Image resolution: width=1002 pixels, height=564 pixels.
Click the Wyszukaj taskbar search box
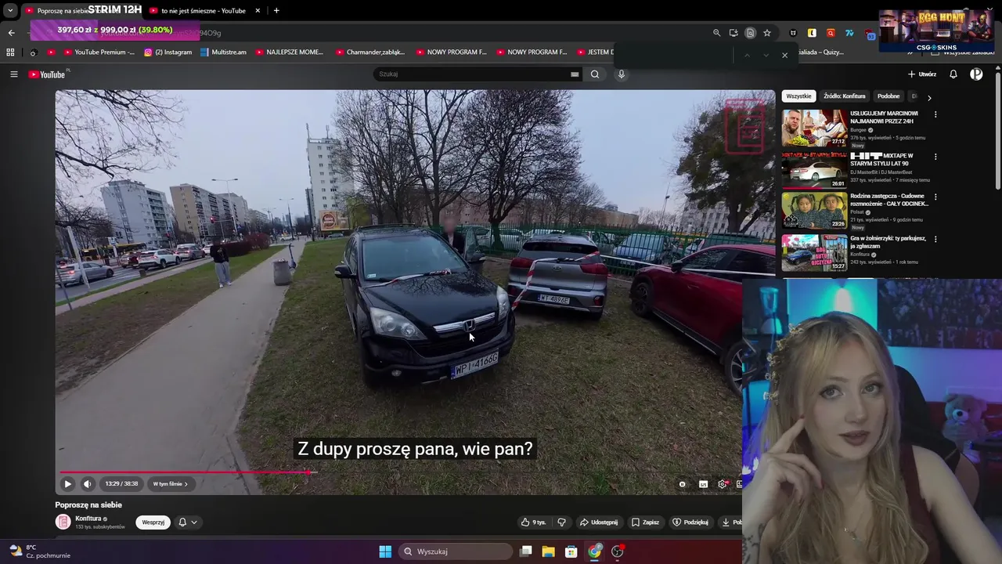(x=456, y=551)
